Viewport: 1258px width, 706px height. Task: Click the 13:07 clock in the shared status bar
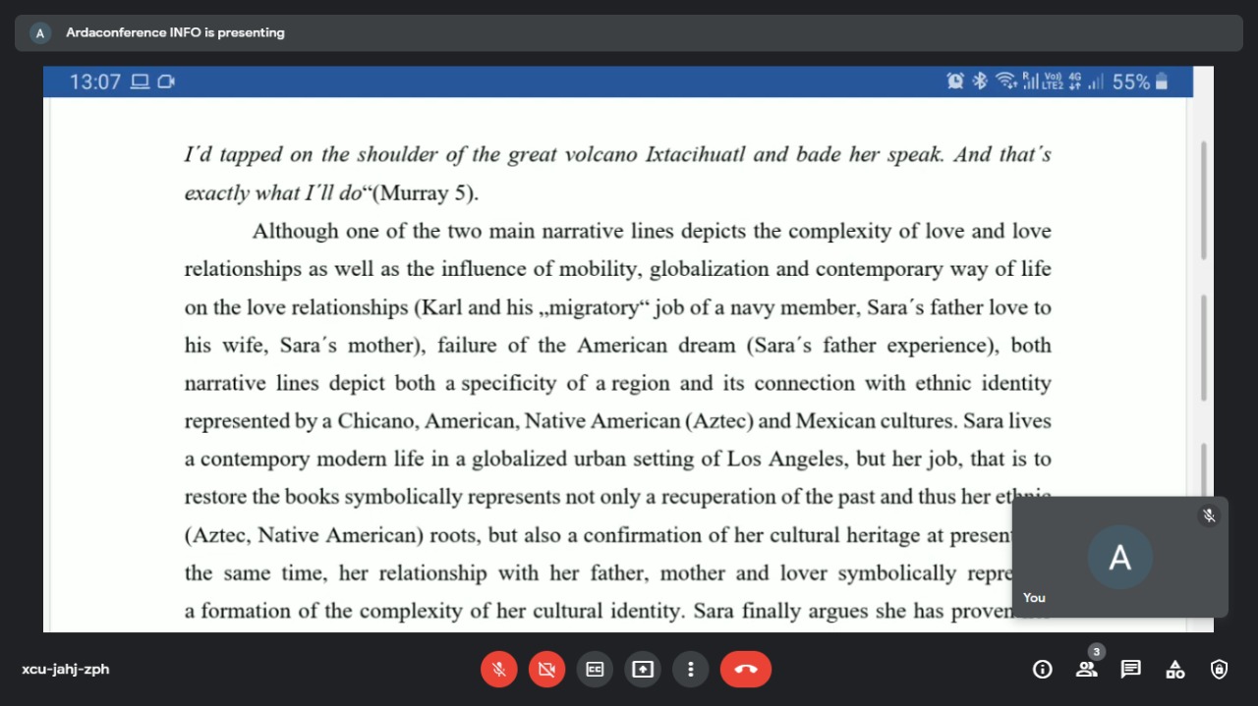(95, 81)
